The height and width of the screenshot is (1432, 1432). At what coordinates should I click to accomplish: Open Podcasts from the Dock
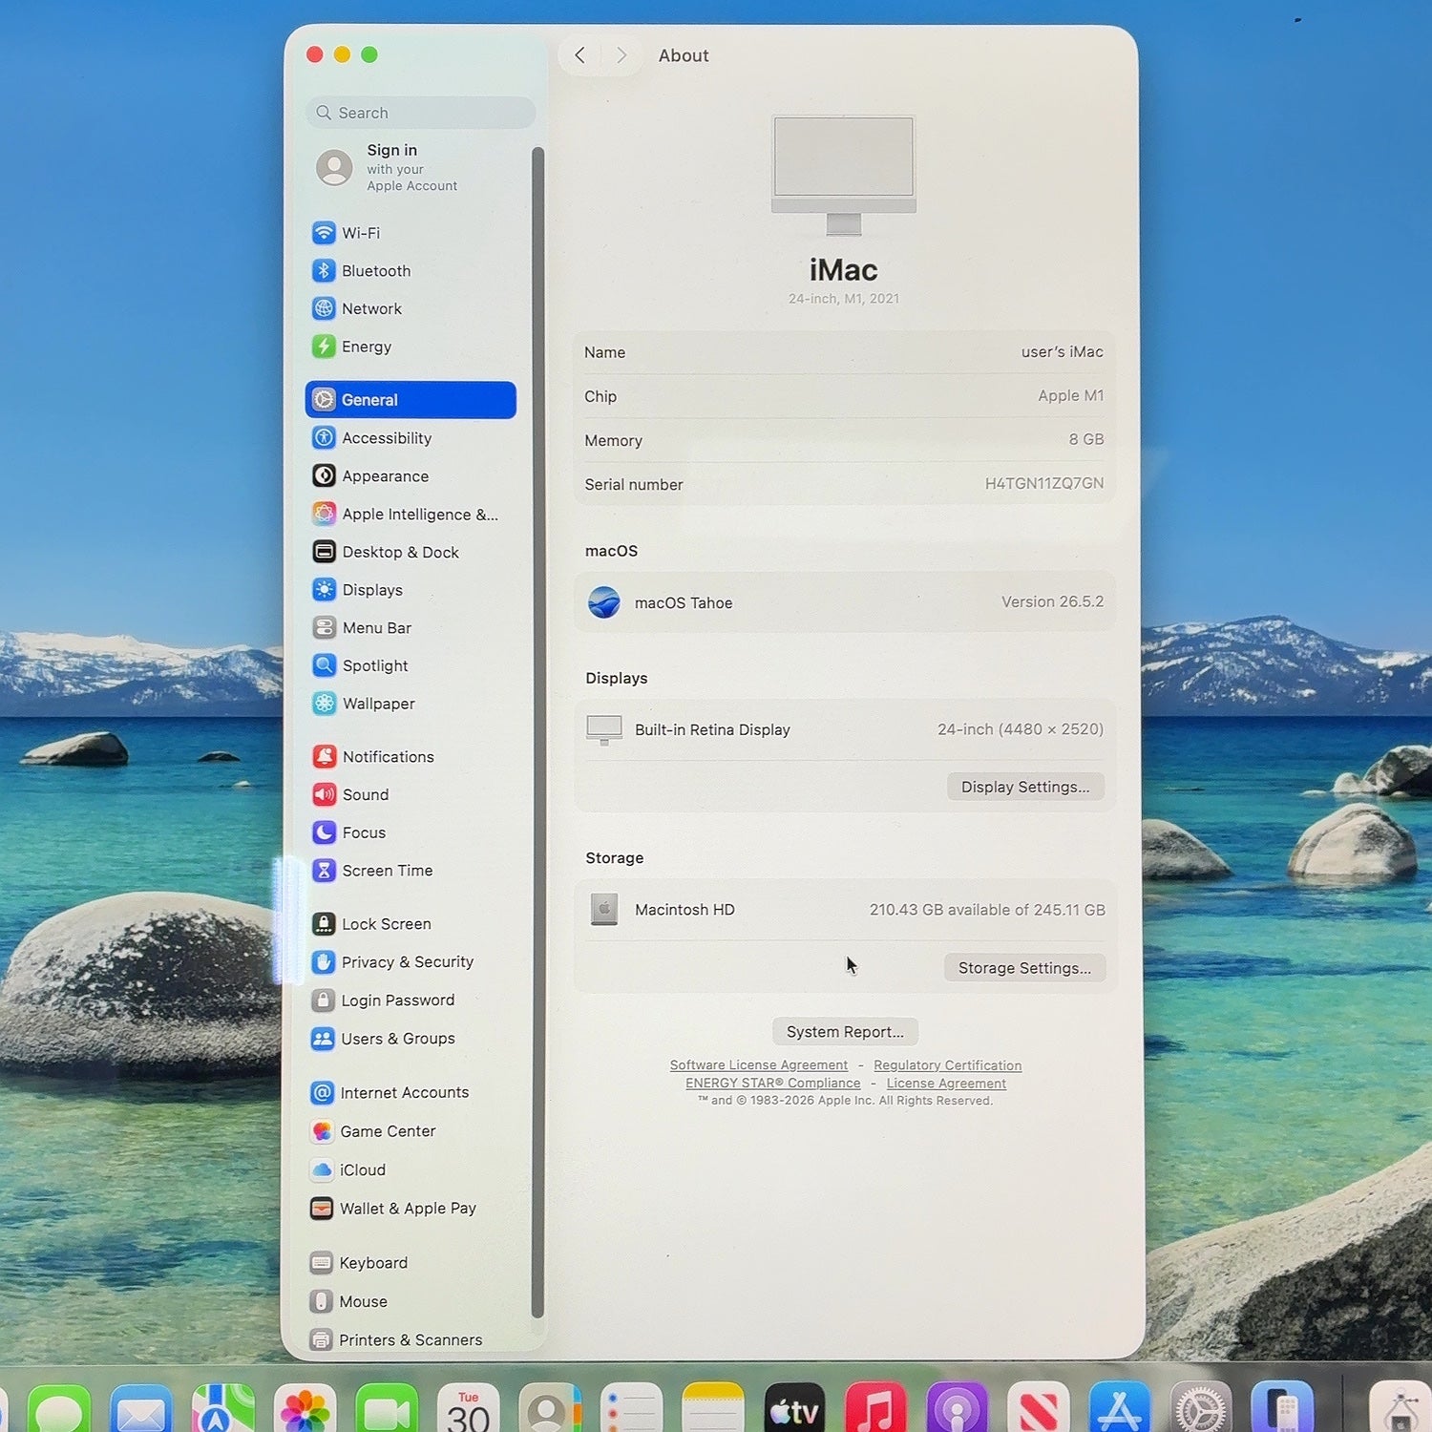(x=958, y=1409)
